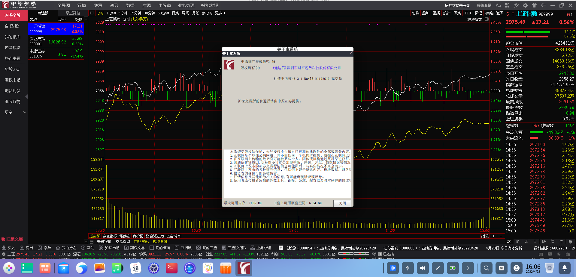Click the 关闭 button in the about dialog

click(342, 203)
